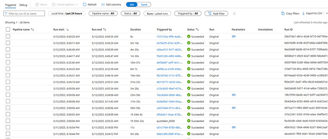Screen dimensions: 328x139
Task: Click Succeeded status icon for 4m 20s run
Action: coord(189,49)
